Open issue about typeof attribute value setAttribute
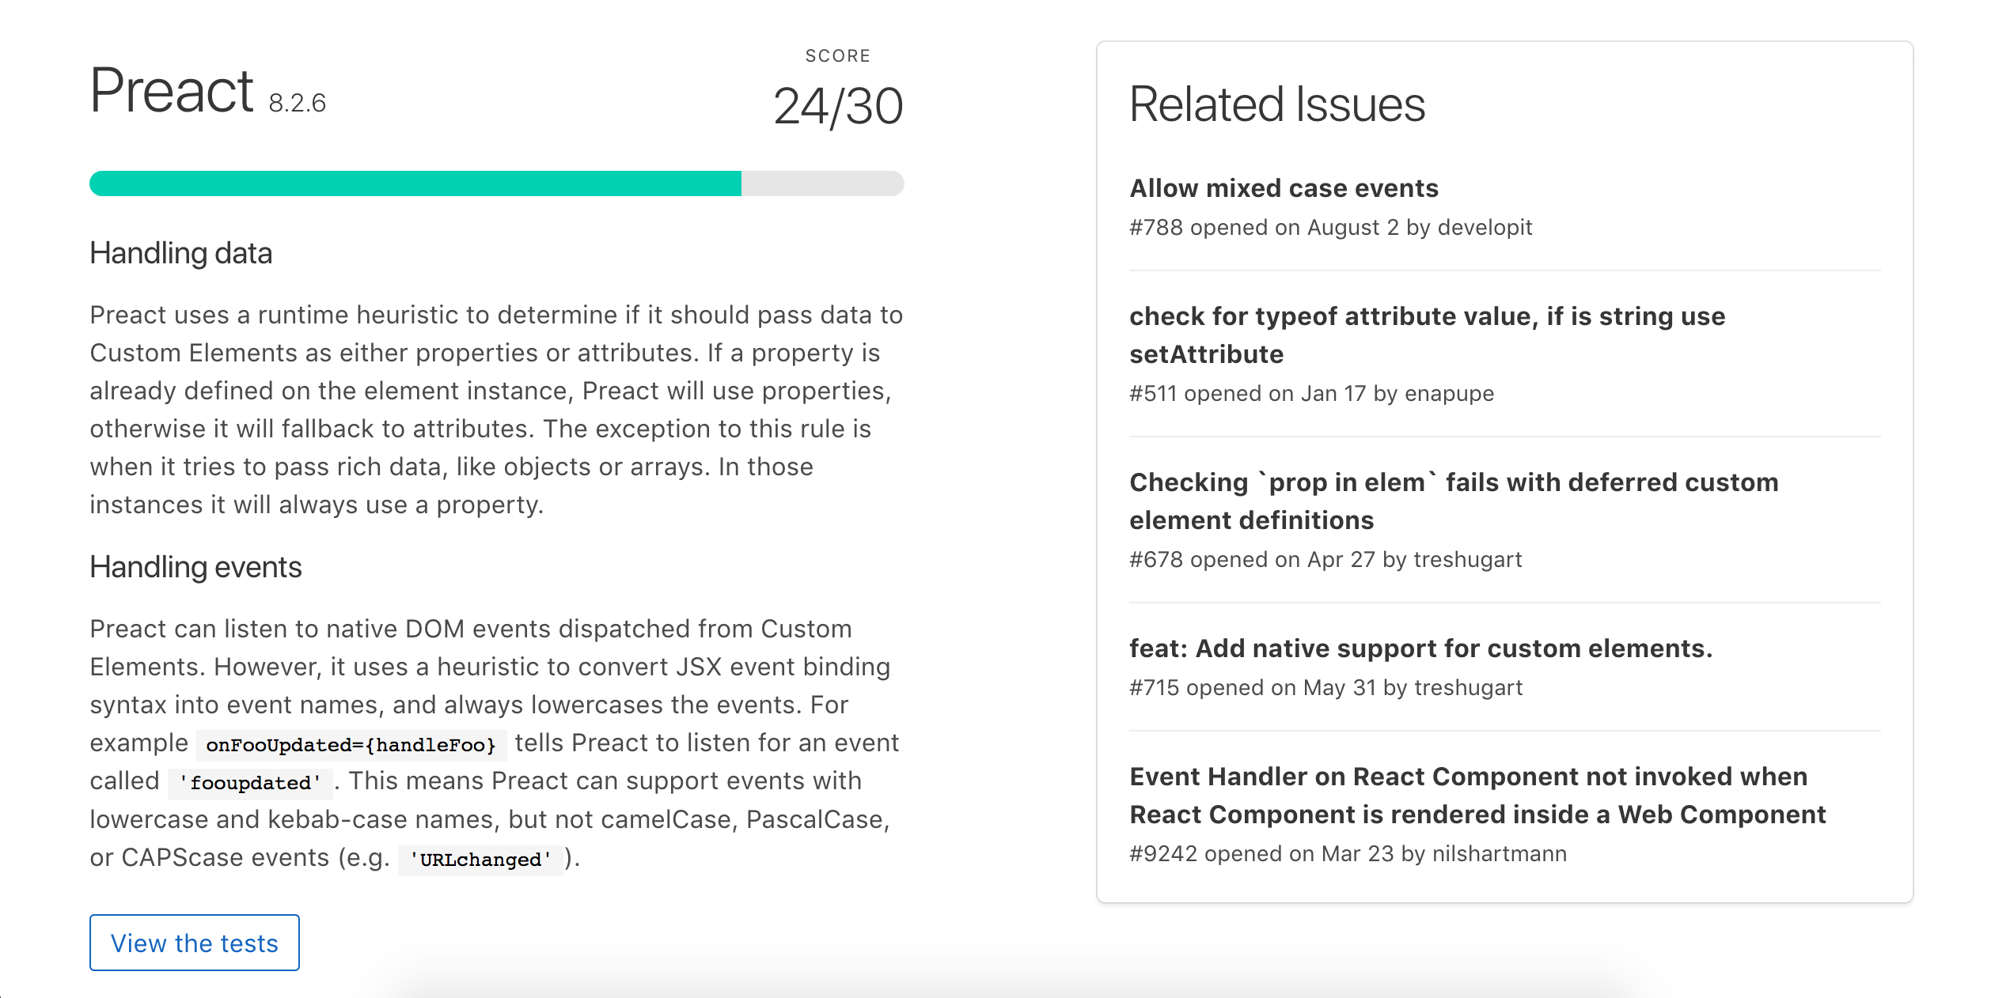 click(1427, 335)
